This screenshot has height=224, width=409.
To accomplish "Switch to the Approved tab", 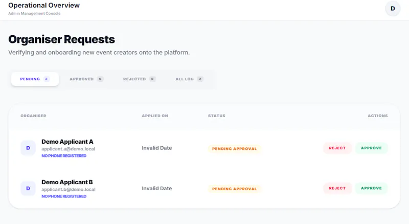I will 86,79.
